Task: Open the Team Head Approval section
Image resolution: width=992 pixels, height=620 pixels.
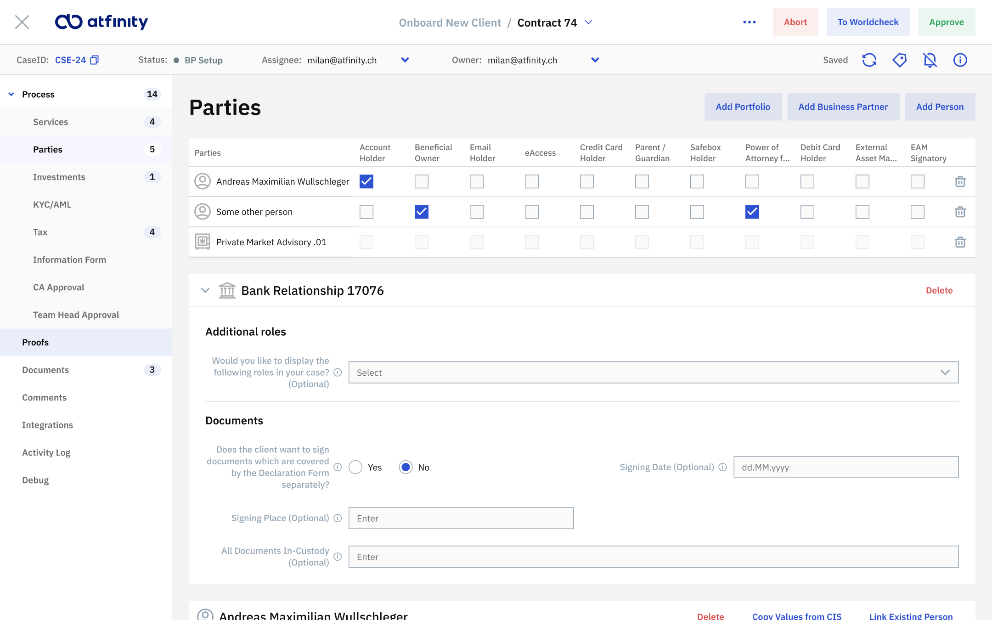Action: coord(86,315)
